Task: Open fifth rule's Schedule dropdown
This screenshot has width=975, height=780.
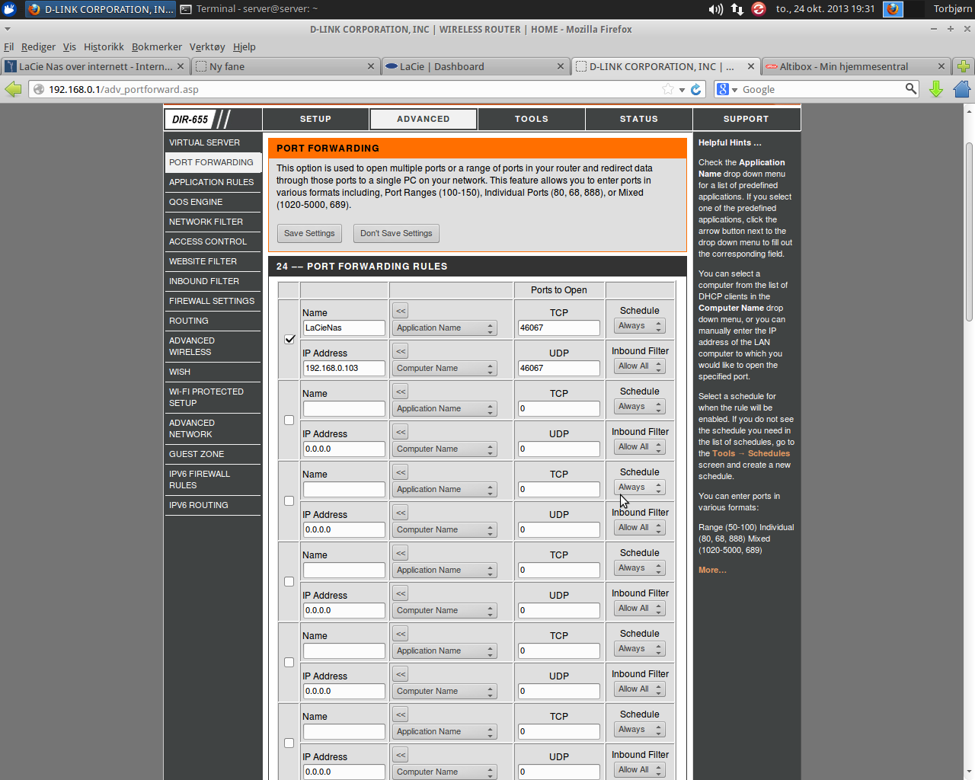Action: [x=640, y=649]
